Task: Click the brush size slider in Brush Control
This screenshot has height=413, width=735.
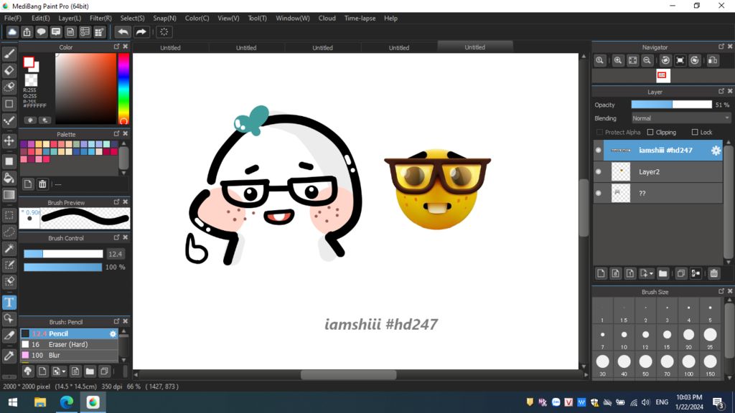Action: (x=63, y=254)
